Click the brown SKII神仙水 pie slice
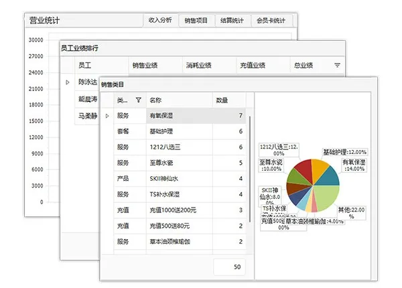402x288 pixels. 295,188
